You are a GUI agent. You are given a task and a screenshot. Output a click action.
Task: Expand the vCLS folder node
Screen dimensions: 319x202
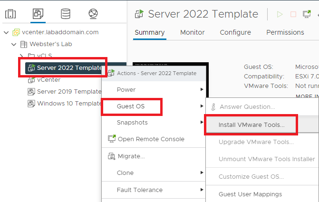[x=22, y=56]
